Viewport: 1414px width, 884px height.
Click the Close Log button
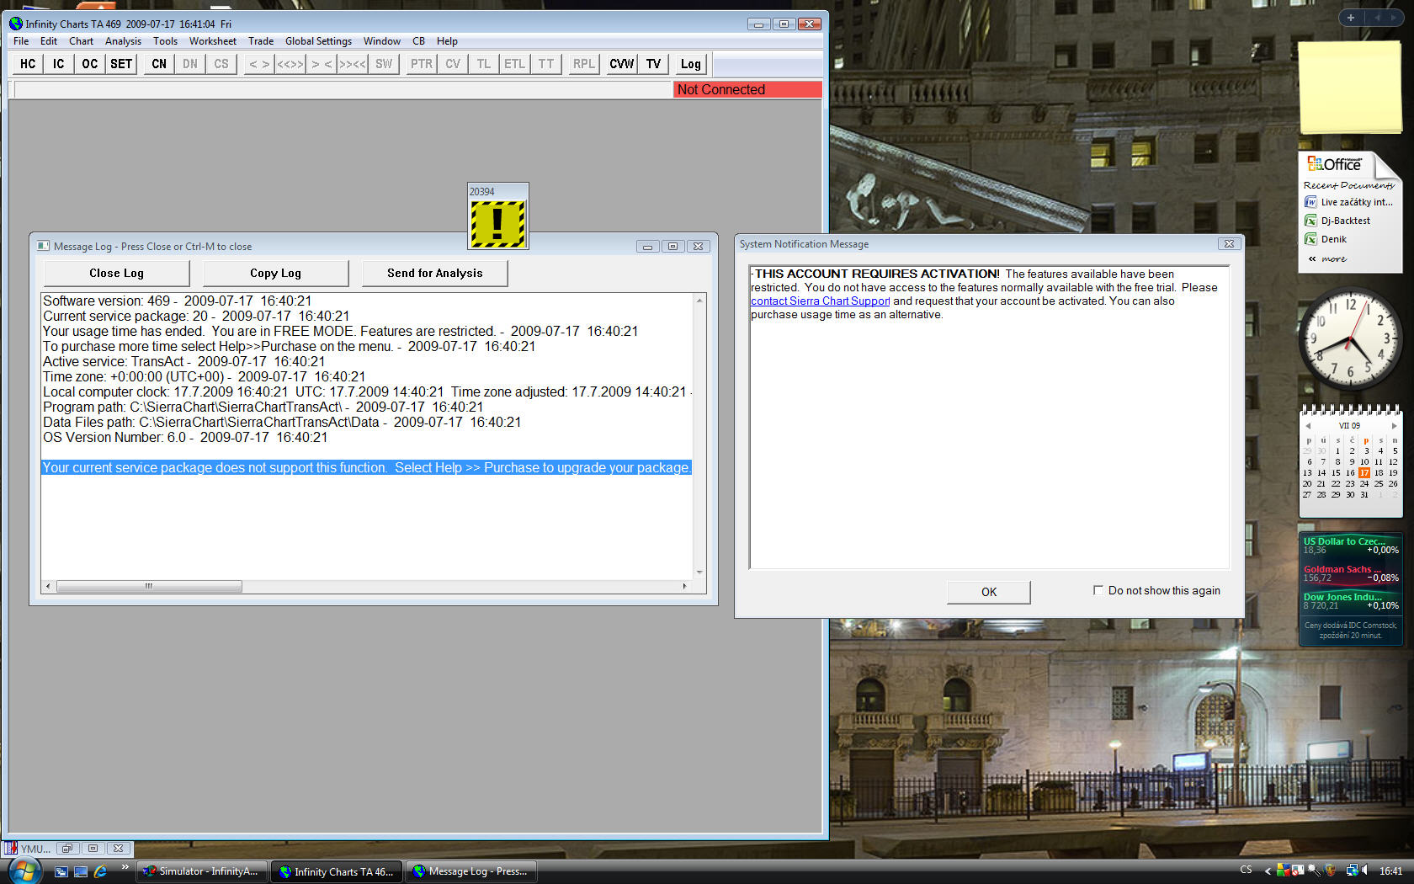tap(116, 273)
